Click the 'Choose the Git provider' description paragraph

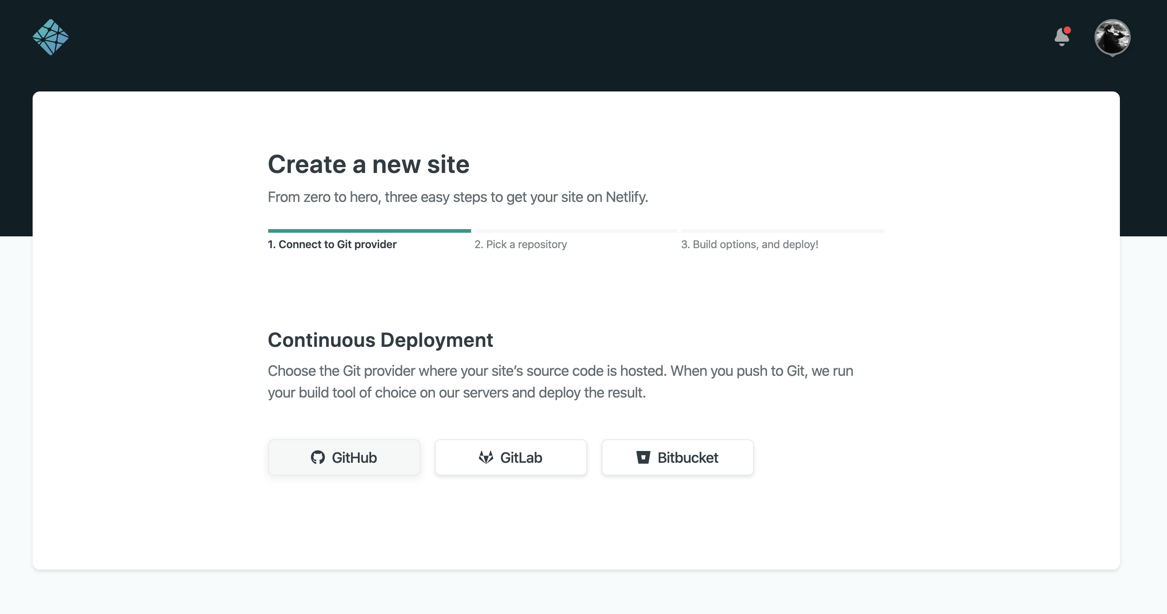click(560, 382)
